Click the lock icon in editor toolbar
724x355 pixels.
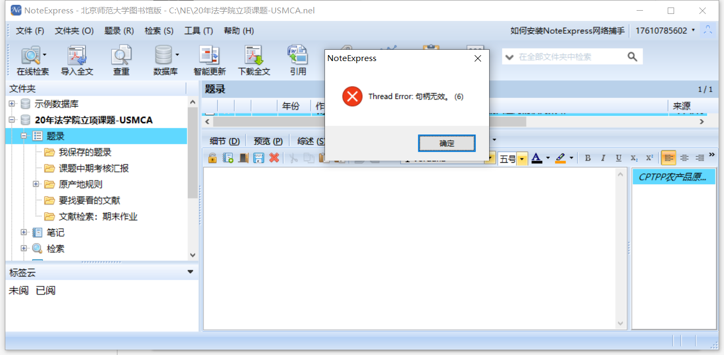point(212,158)
